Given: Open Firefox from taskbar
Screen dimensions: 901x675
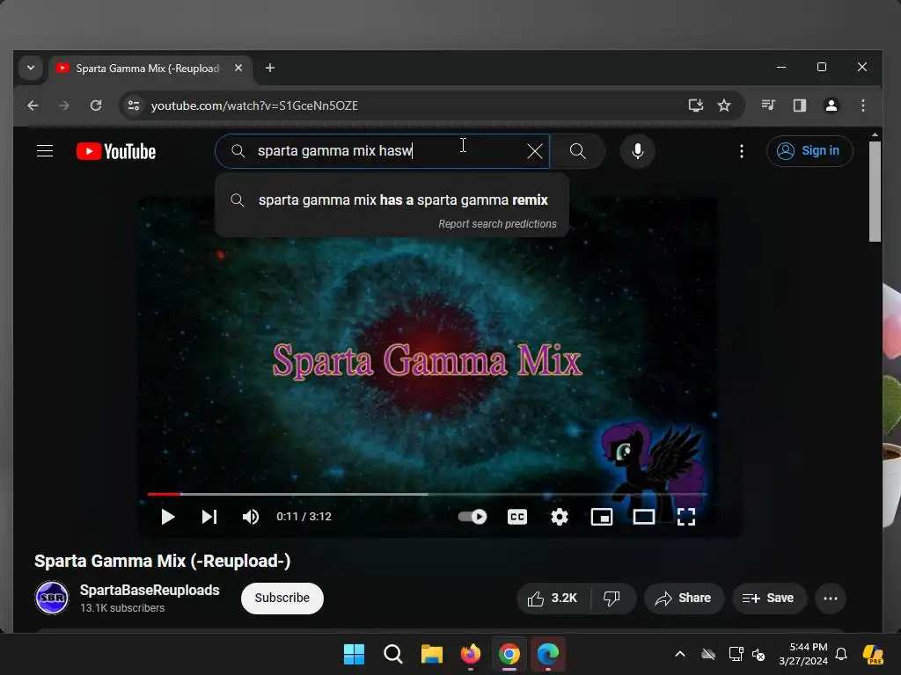Looking at the screenshot, I should point(471,654).
